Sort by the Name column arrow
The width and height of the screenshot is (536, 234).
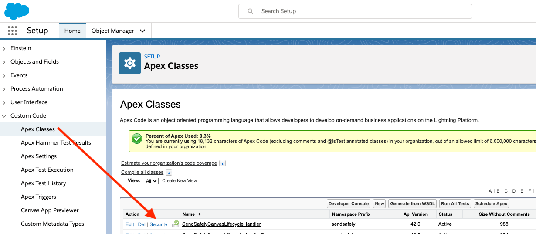pos(200,214)
